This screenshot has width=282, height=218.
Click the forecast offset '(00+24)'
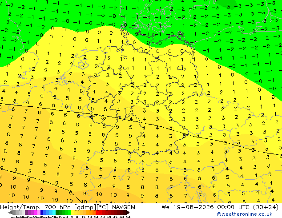[x=266, y=207]
